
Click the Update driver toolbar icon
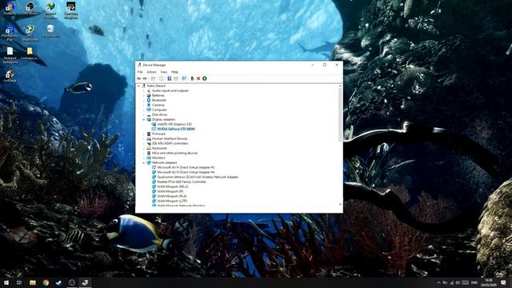[192, 78]
